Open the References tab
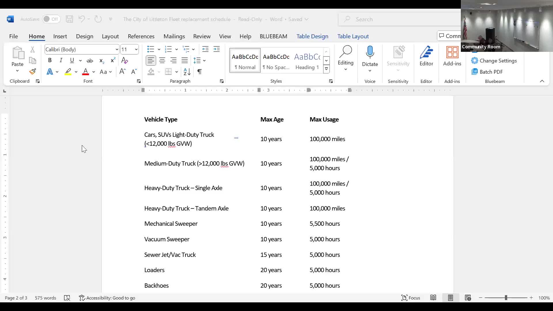Screen dimensions: 553x311 pos(141,36)
